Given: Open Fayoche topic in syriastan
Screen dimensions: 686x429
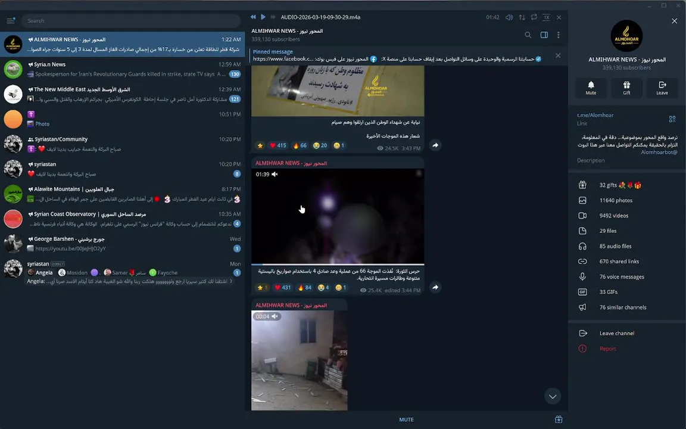Looking at the screenshot, I should point(163,272).
